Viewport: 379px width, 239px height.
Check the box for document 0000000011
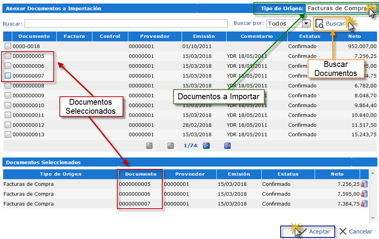click(8, 115)
